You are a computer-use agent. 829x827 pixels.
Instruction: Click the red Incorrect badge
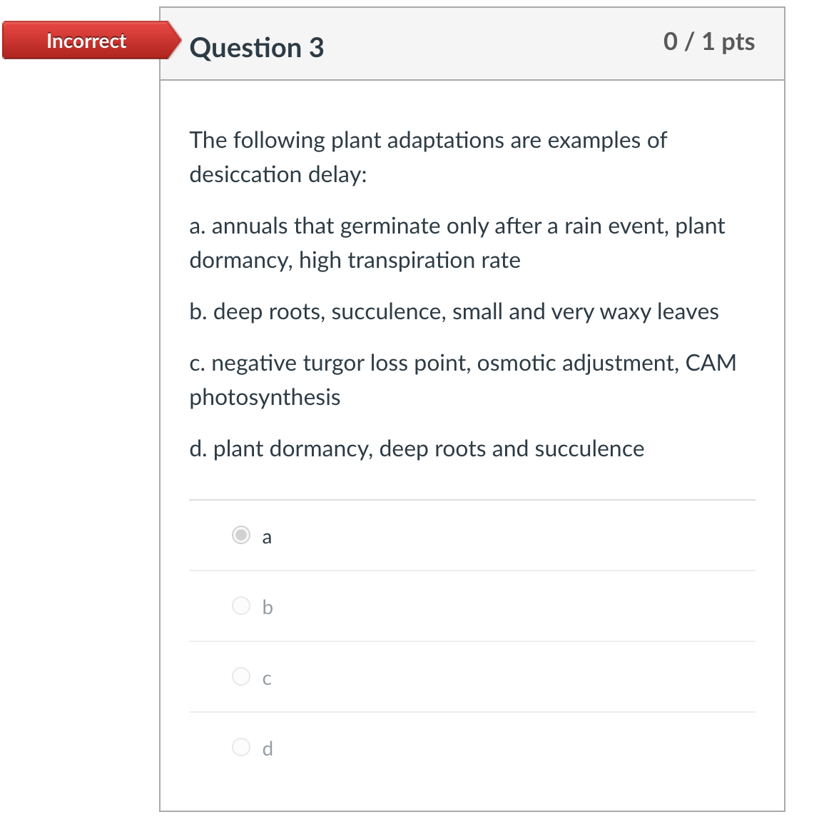(x=86, y=41)
